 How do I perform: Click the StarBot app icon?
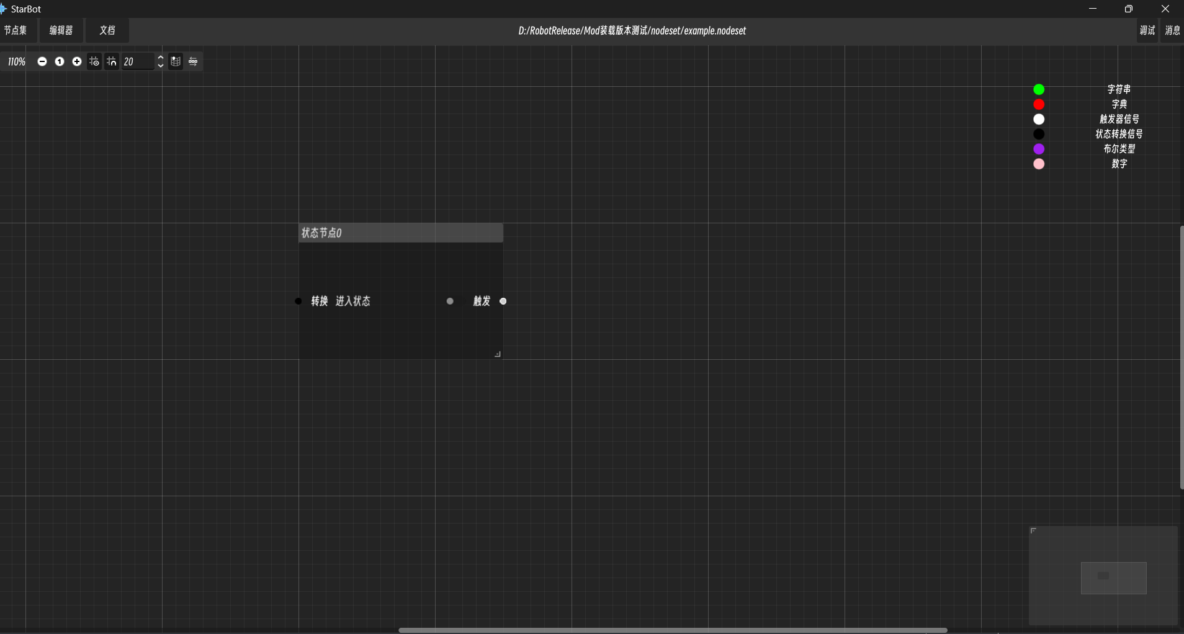(2, 9)
